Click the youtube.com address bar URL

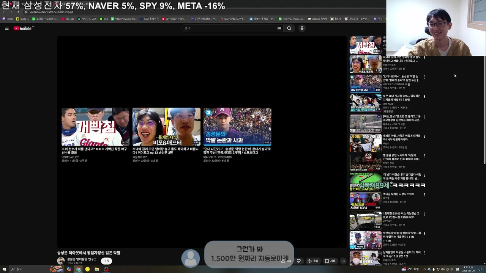pyautogui.click(x=52, y=12)
